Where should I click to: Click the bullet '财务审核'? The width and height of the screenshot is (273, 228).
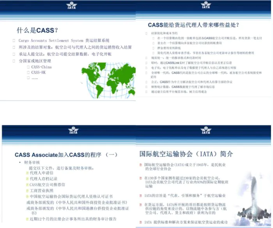pyautogui.click(x=32, y=162)
